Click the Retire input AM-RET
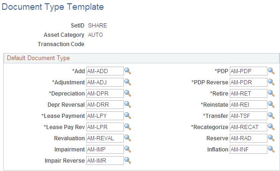 [x=248, y=94]
